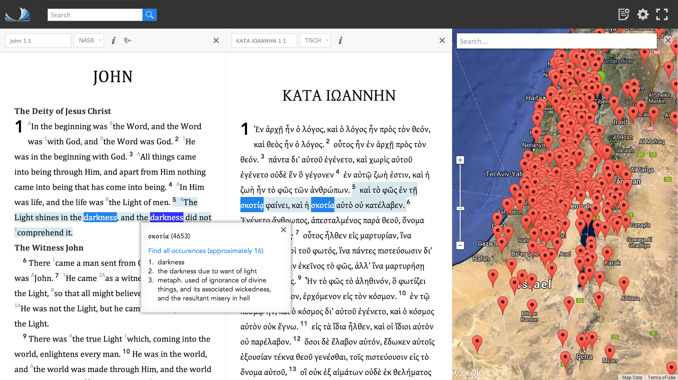The height and width of the screenshot is (380, 678).
Task: Open the map Terms of Use link
Action: (661, 377)
